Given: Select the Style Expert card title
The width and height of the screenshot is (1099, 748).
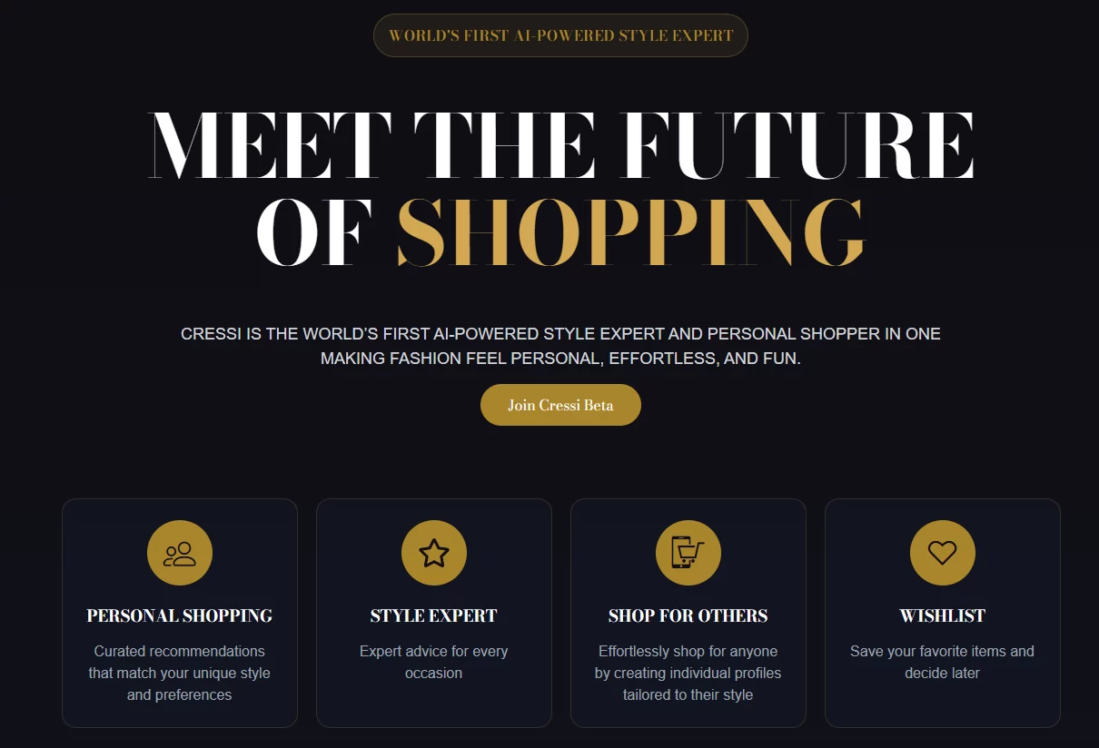Looking at the screenshot, I should tap(434, 615).
